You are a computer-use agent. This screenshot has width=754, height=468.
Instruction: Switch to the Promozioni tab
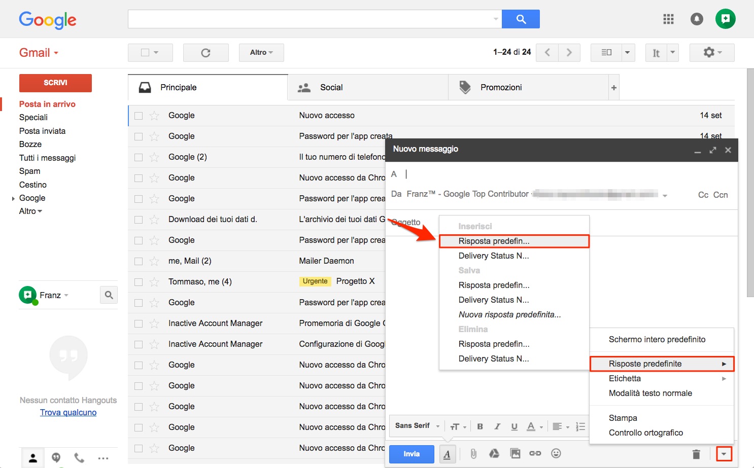tap(528, 88)
